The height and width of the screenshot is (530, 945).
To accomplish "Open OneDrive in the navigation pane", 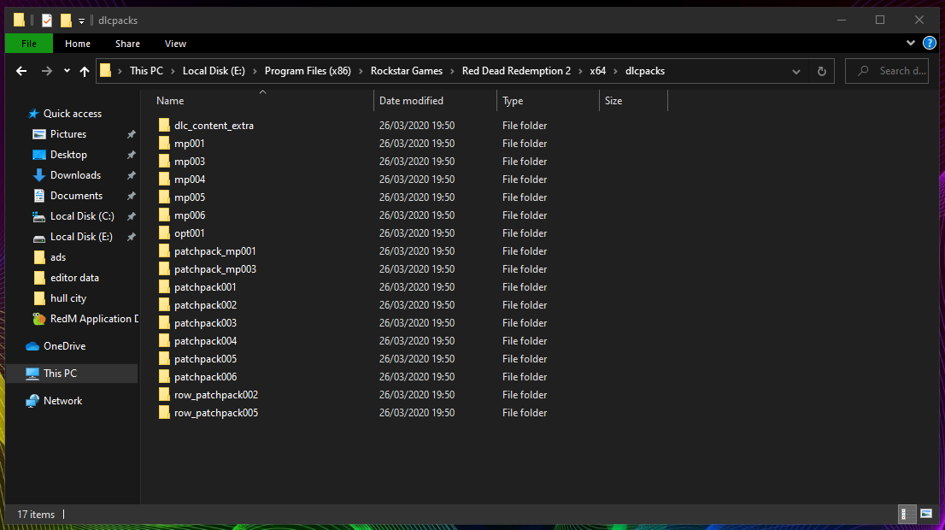I will pyautogui.click(x=64, y=346).
